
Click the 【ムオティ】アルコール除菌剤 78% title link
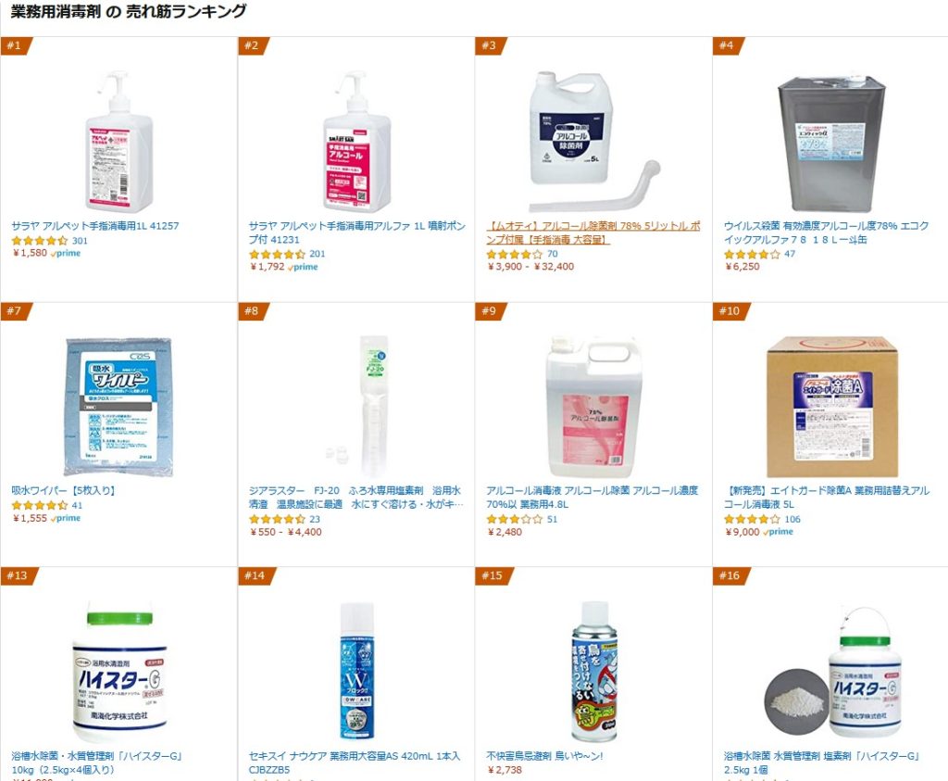pos(593,233)
